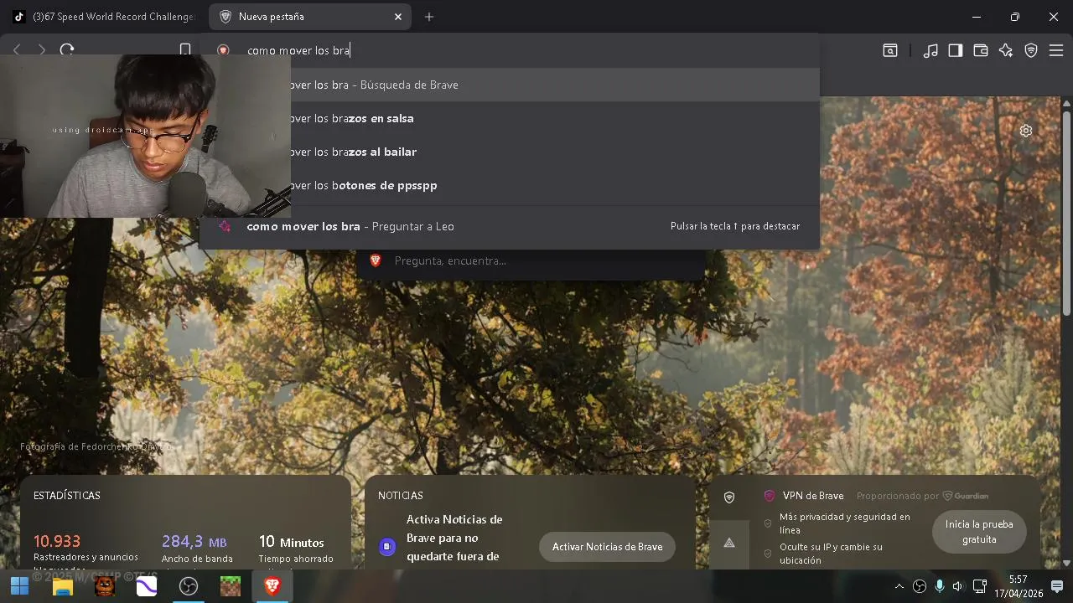Open the purple wave app in taskbar

pyautogui.click(x=147, y=586)
